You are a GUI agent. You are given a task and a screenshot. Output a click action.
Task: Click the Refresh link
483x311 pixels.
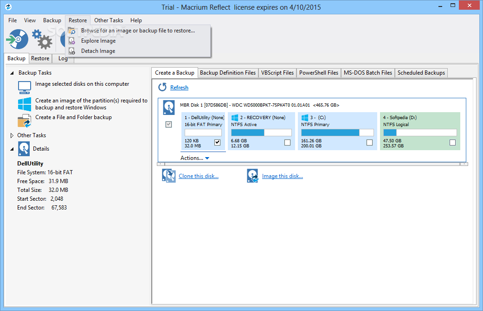[x=179, y=88]
